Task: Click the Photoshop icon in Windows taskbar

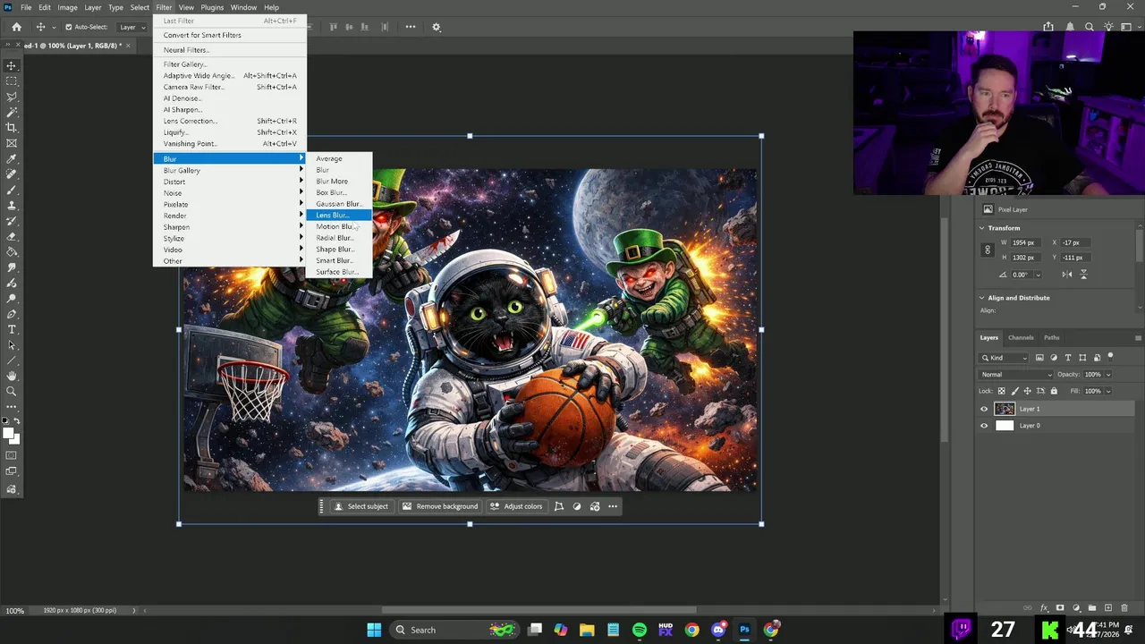Action: pos(744,630)
